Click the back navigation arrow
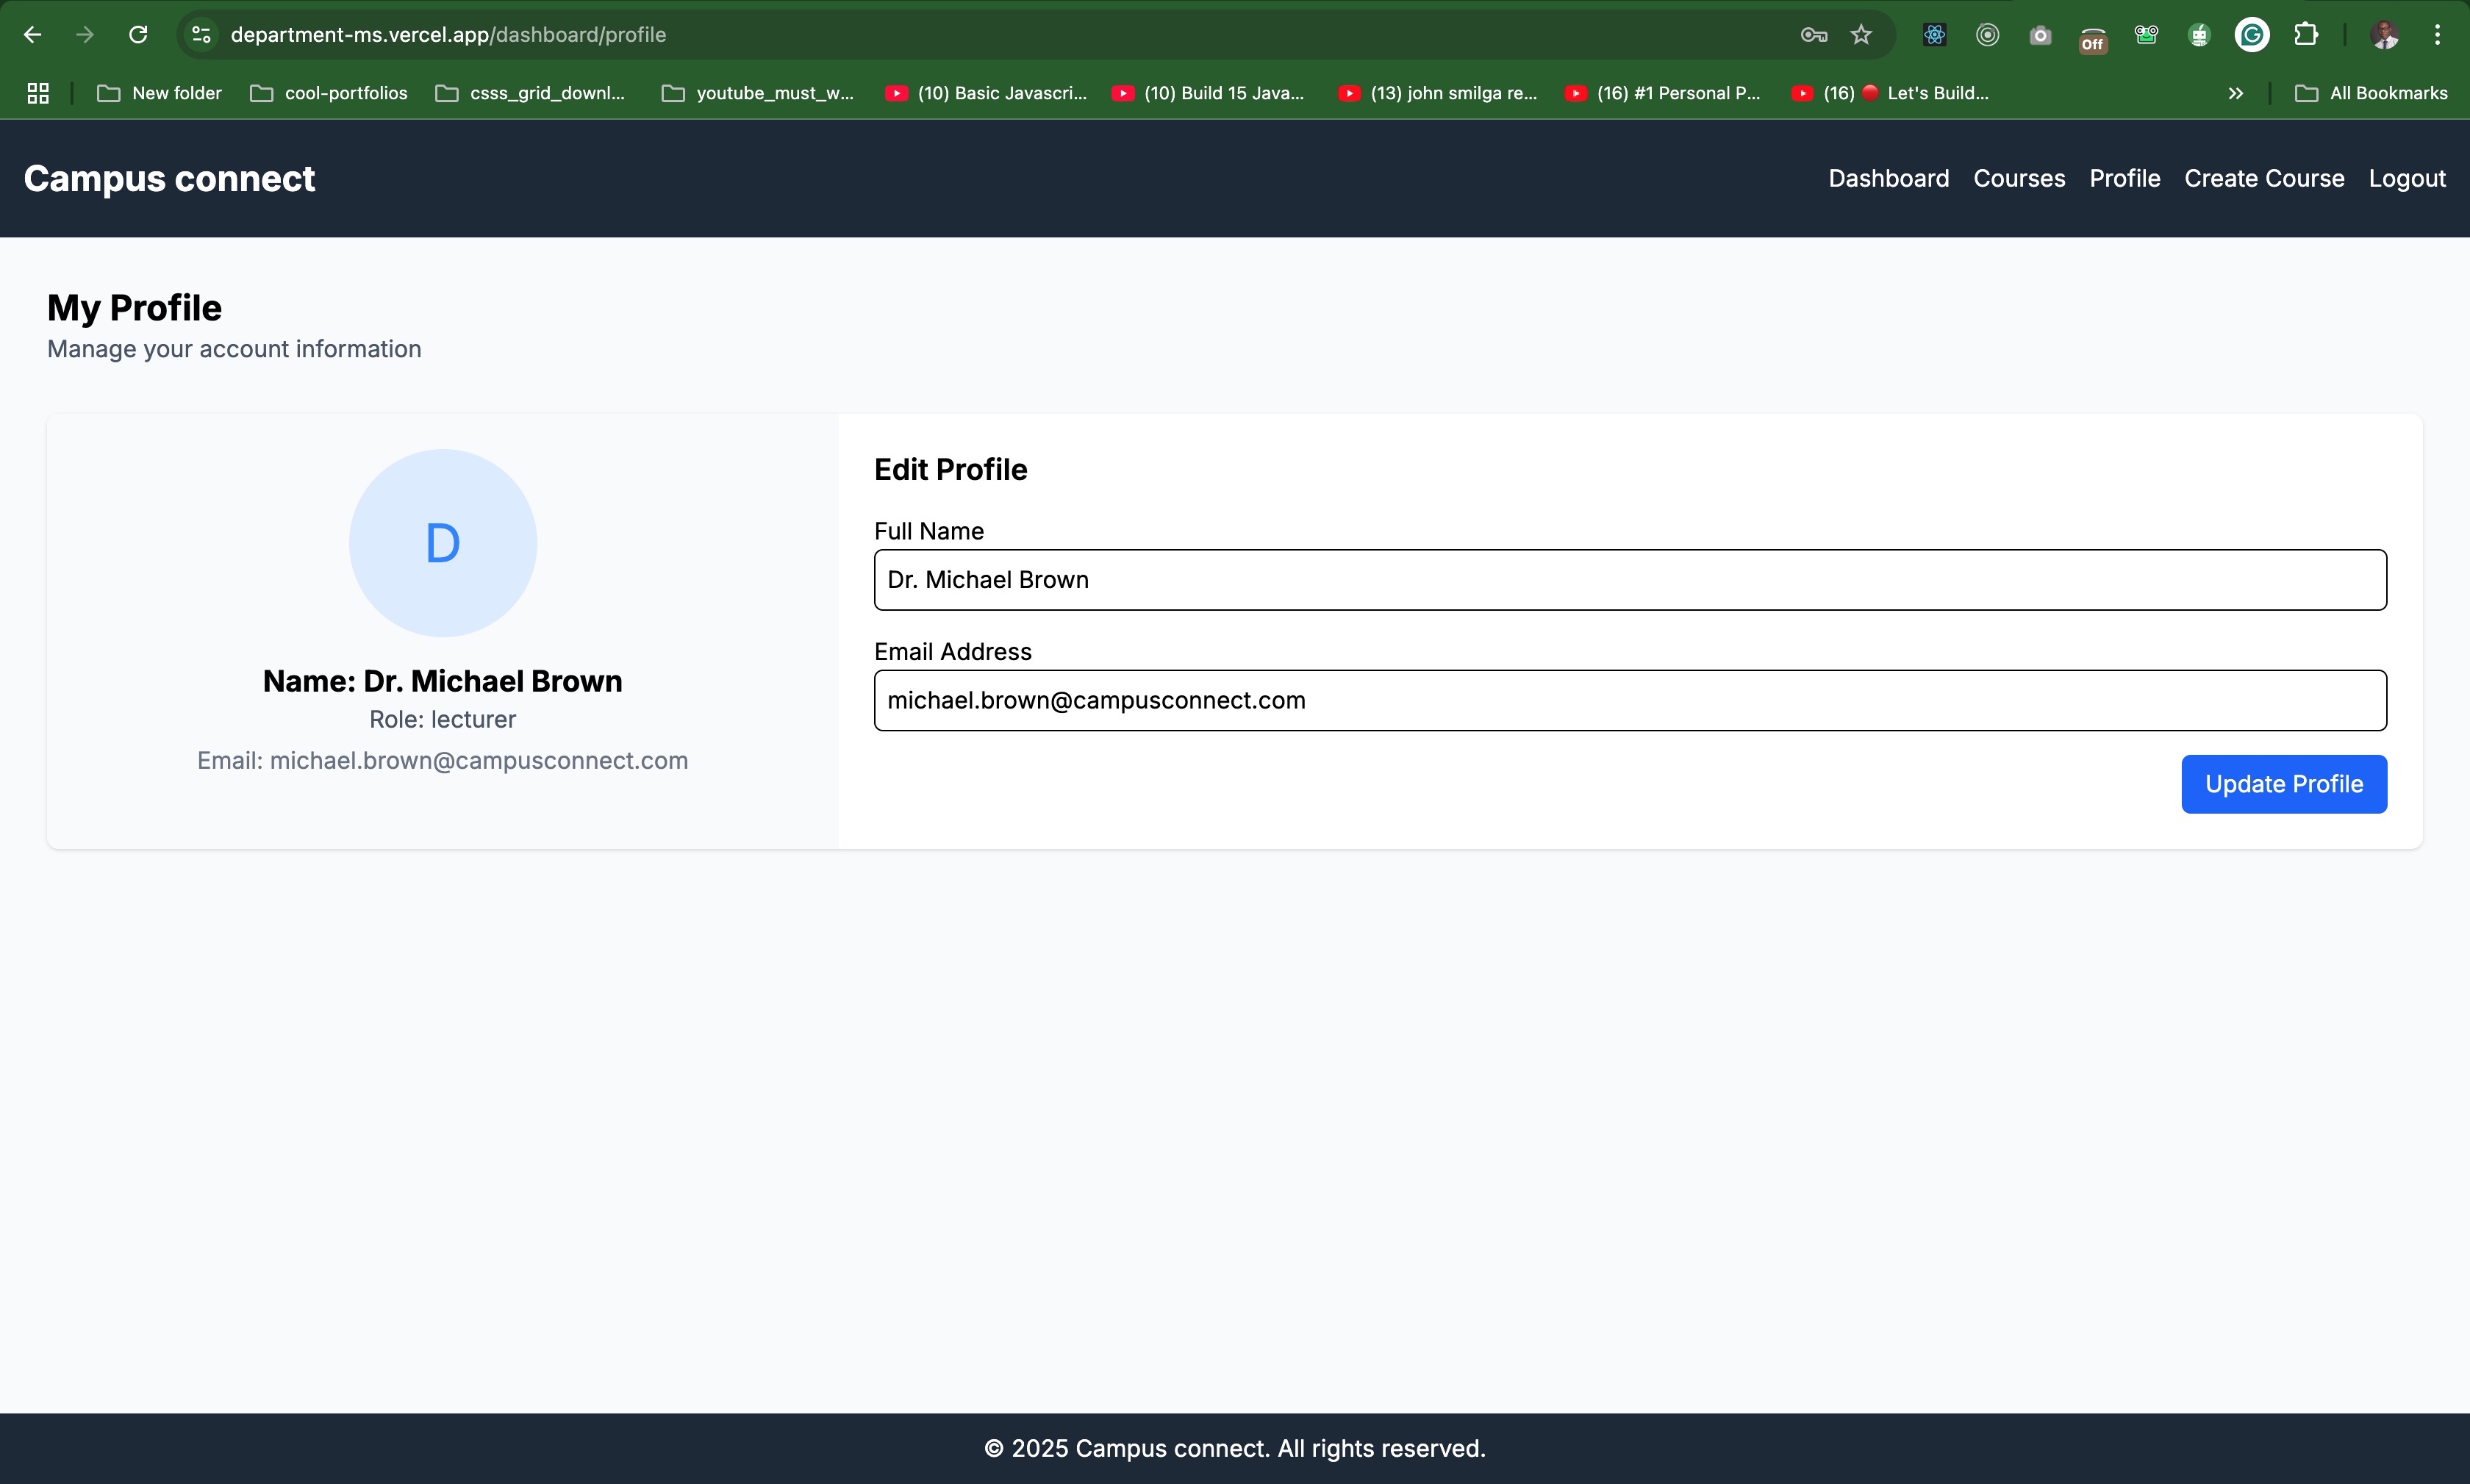 pyautogui.click(x=32, y=35)
